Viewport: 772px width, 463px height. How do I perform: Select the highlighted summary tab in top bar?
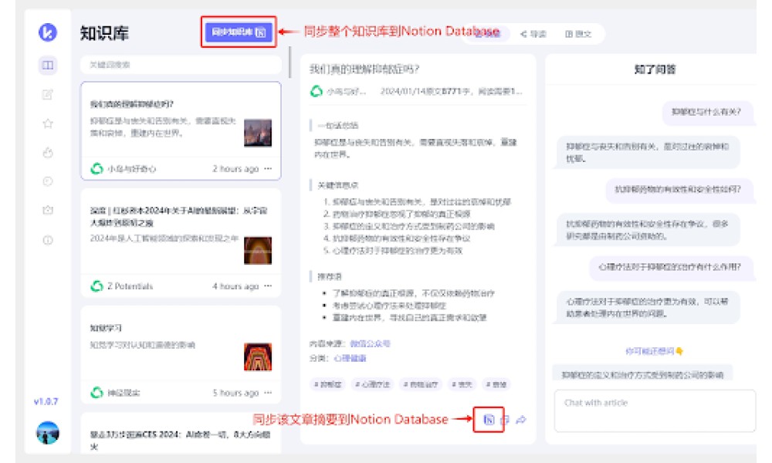pos(487,33)
